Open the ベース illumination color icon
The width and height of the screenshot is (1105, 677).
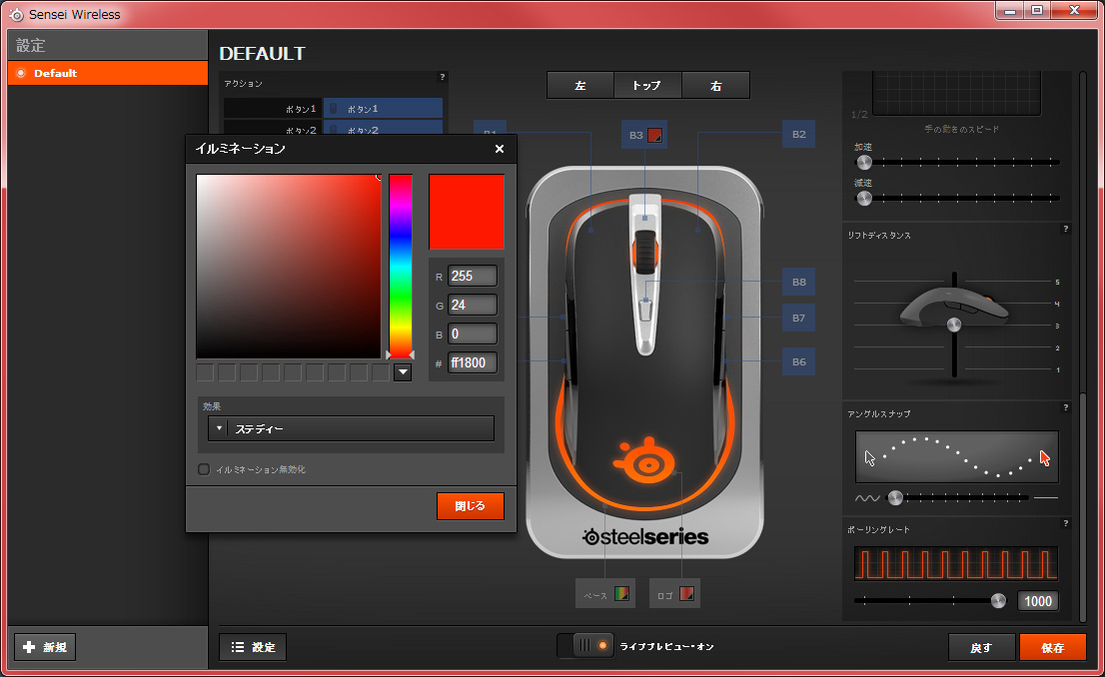[x=621, y=594]
